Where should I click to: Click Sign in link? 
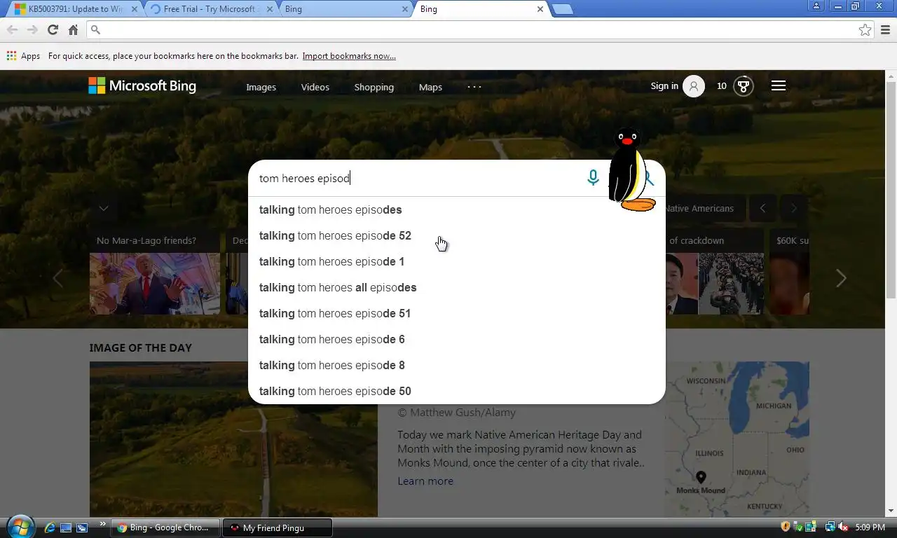pyautogui.click(x=664, y=86)
